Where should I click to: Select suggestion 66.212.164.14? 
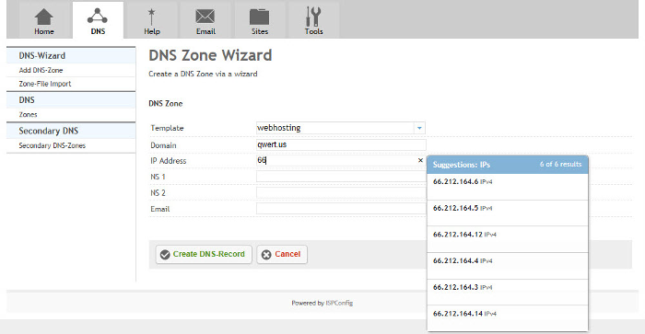(x=507, y=318)
